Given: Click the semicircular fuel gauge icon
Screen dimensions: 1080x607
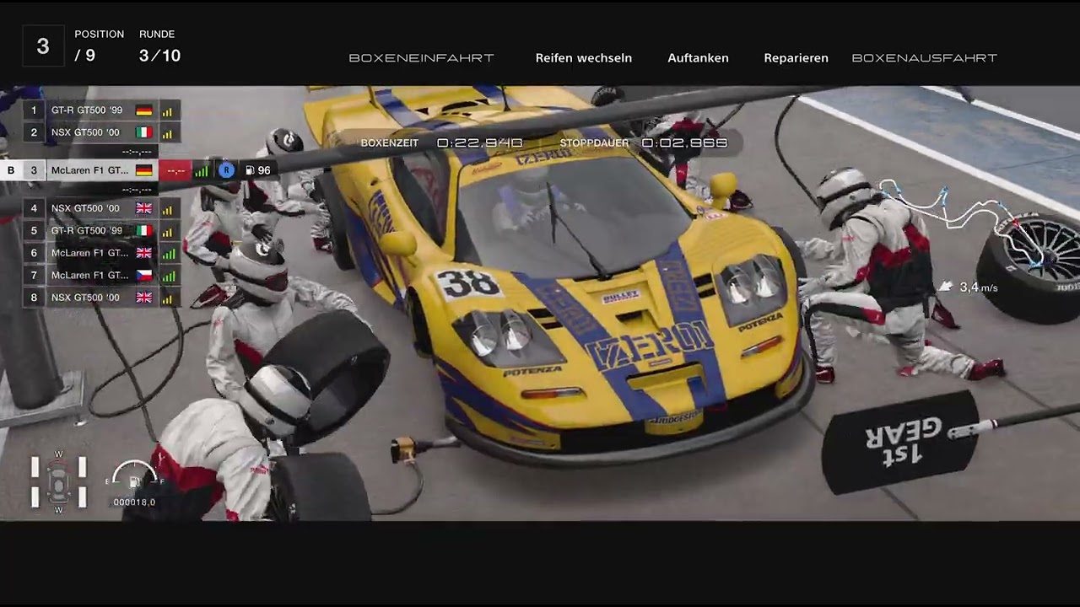Looking at the screenshot, I should coord(134,474).
